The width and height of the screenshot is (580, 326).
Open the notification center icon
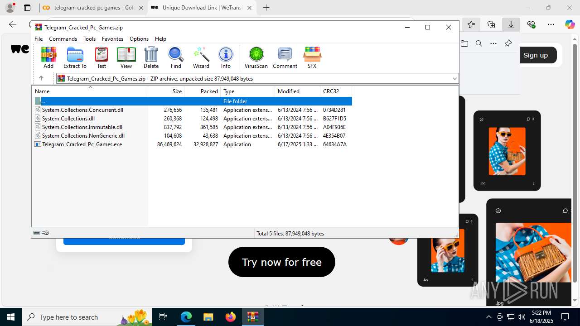[565, 317]
